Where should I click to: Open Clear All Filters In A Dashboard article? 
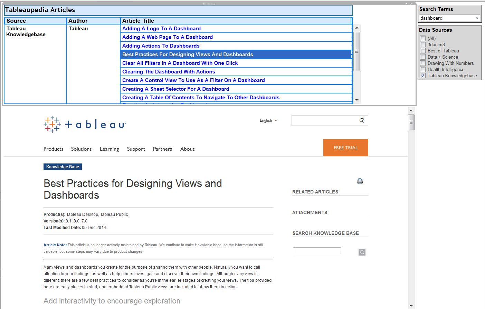(180, 63)
